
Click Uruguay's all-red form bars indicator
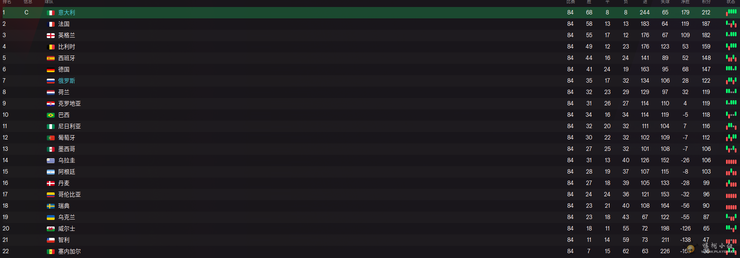pyautogui.click(x=731, y=161)
